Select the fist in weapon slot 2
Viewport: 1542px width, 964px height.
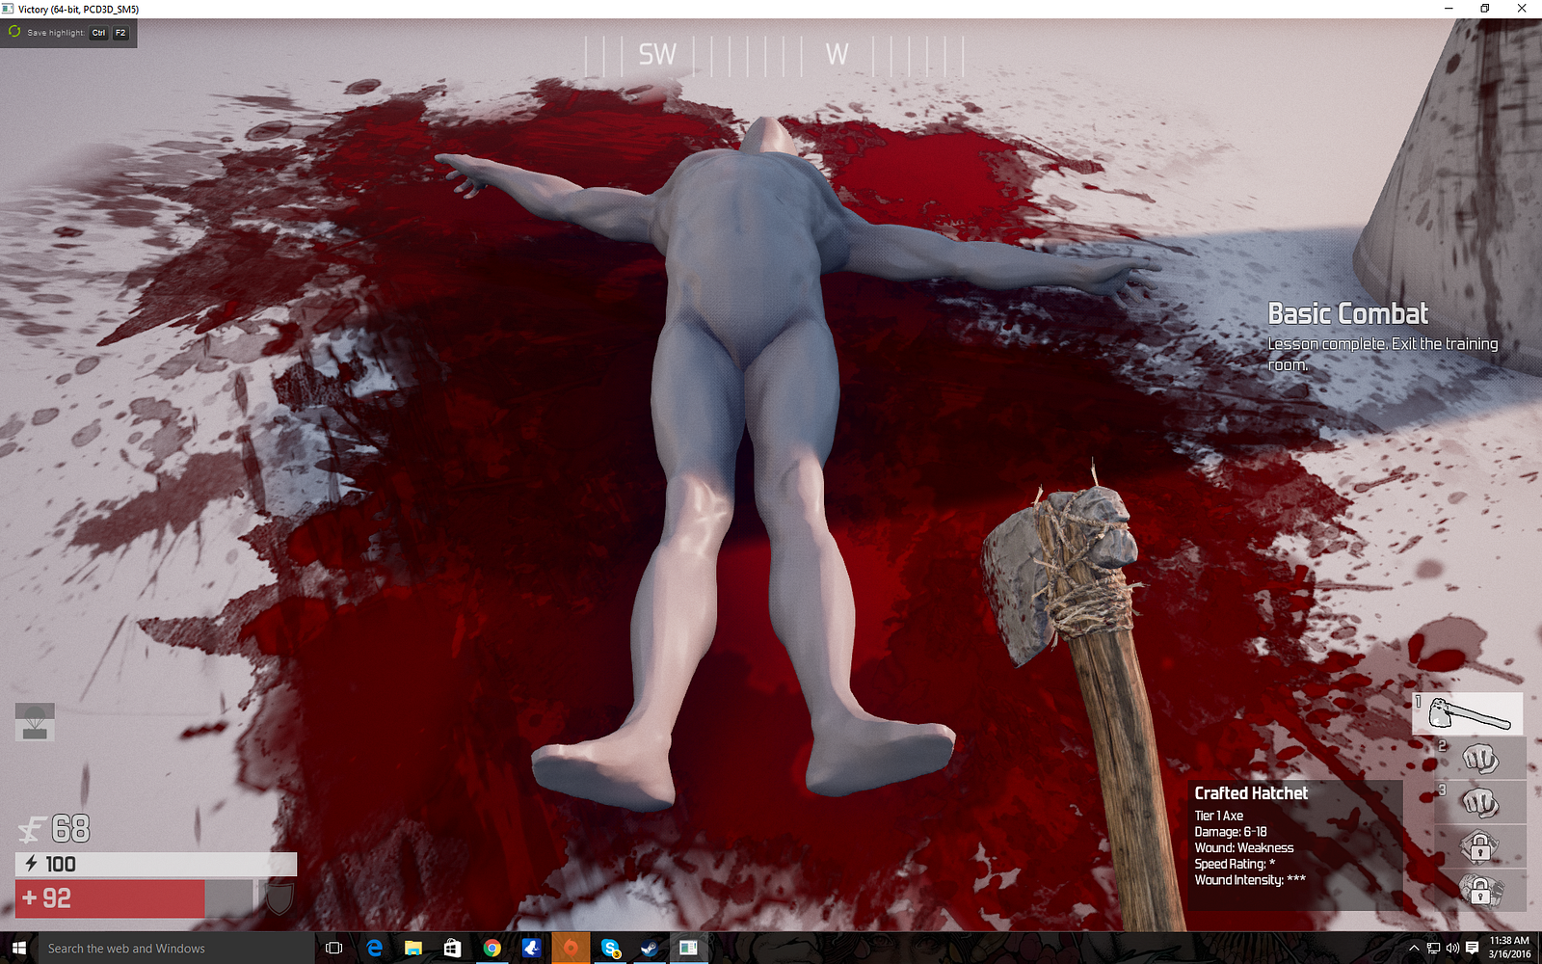coord(1479,759)
